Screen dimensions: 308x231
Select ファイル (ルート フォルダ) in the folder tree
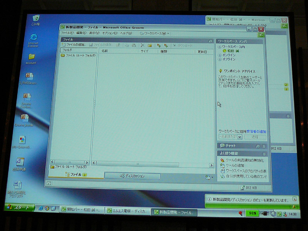coord(78,55)
